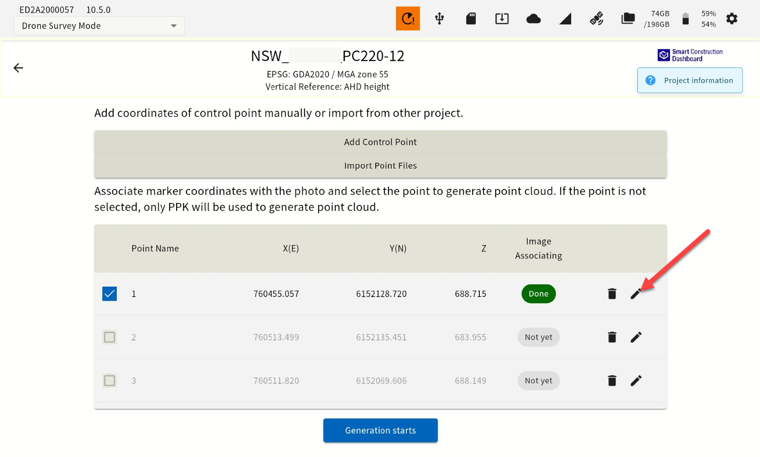The image size is (760, 457).
Task: Select the Y value 6152128.720
Action: tap(382, 294)
